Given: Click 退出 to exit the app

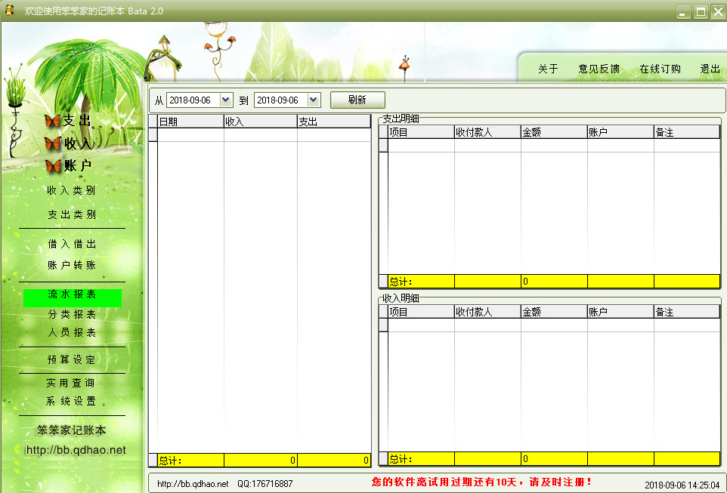Looking at the screenshot, I should 710,69.
